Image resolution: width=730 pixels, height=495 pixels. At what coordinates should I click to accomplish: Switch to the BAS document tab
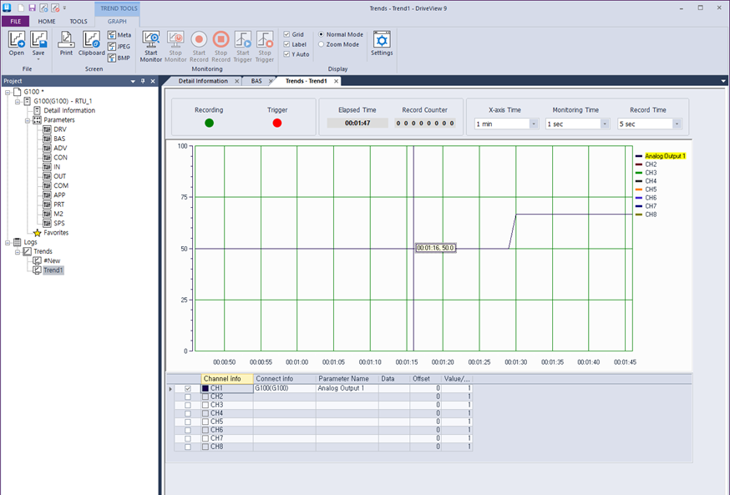tap(256, 81)
